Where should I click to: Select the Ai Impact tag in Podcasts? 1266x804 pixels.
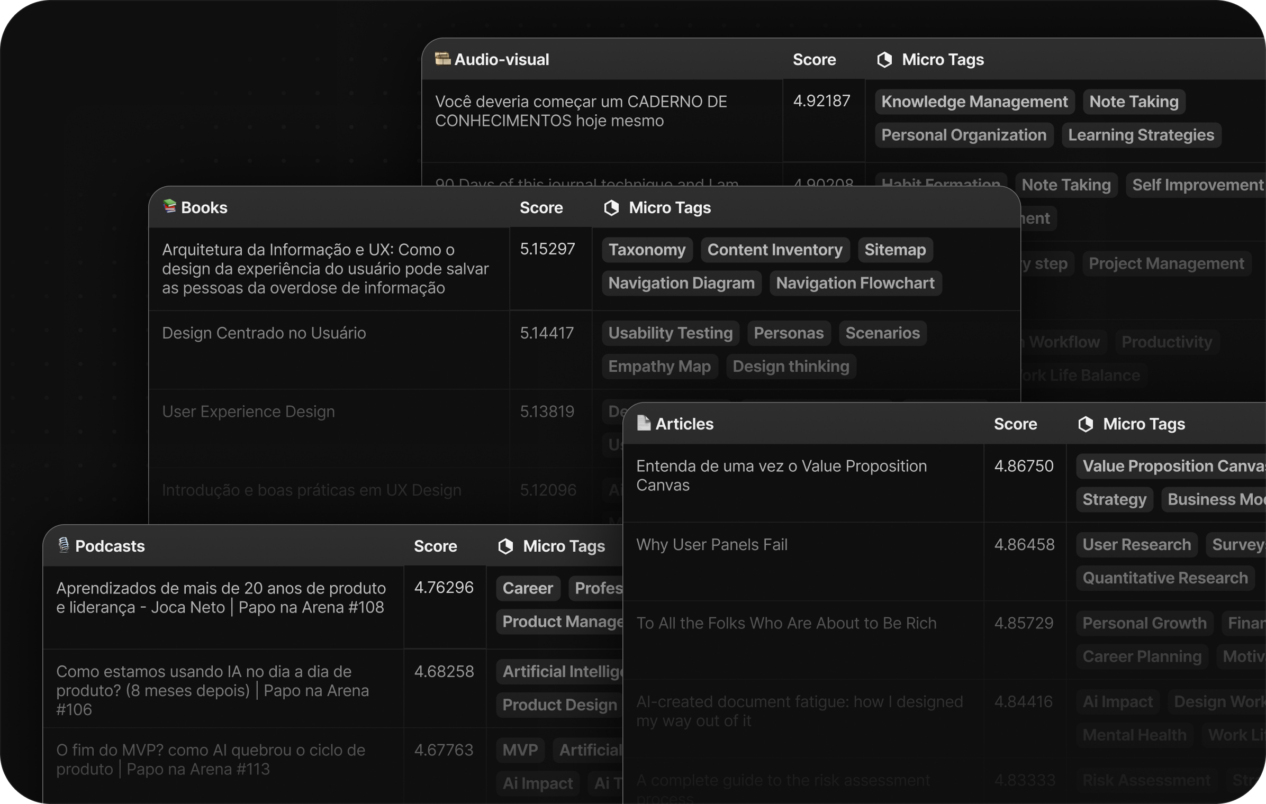pos(537,783)
